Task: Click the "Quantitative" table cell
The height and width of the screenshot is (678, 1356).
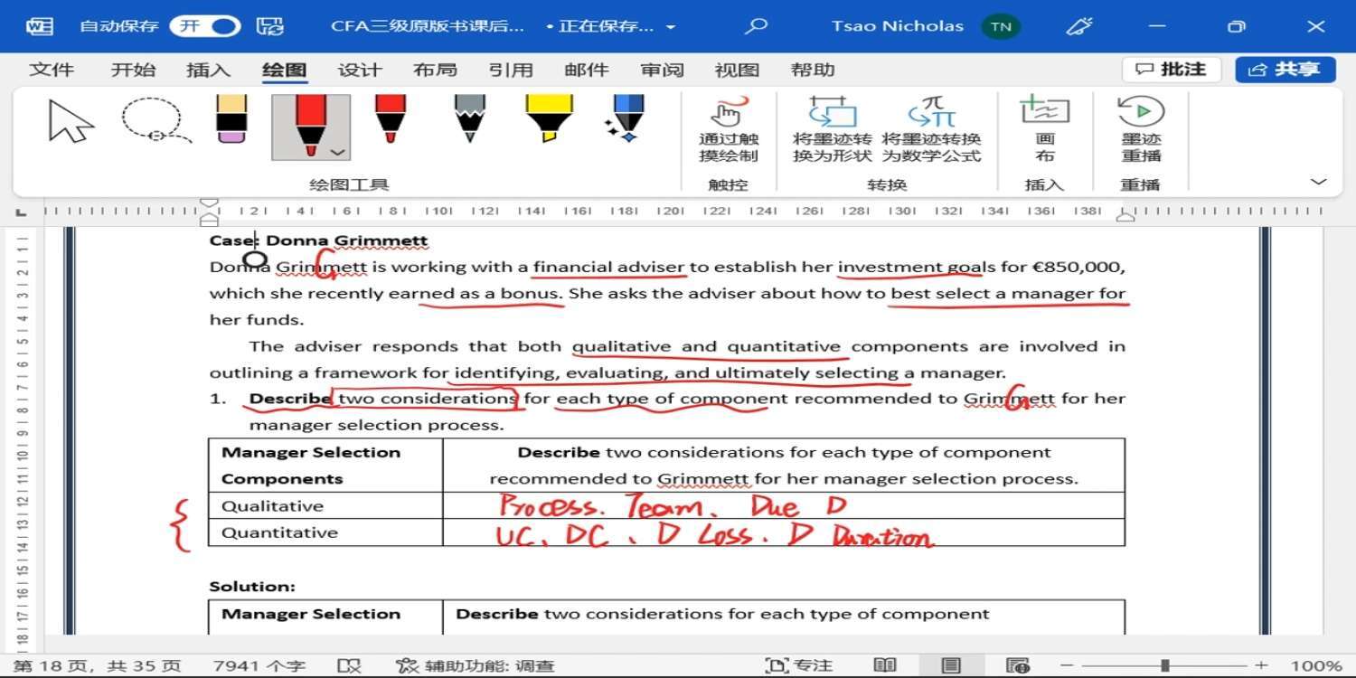Action: (x=325, y=532)
